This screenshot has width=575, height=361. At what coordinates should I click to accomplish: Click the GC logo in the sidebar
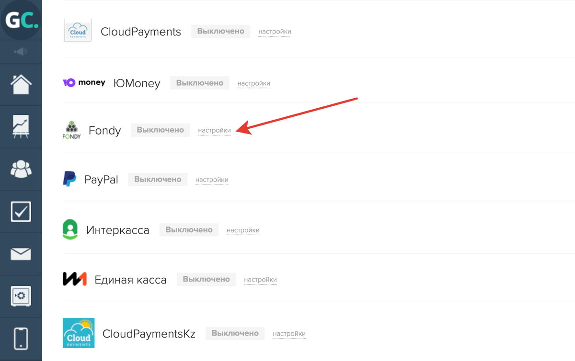pyautogui.click(x=21, y=19)
